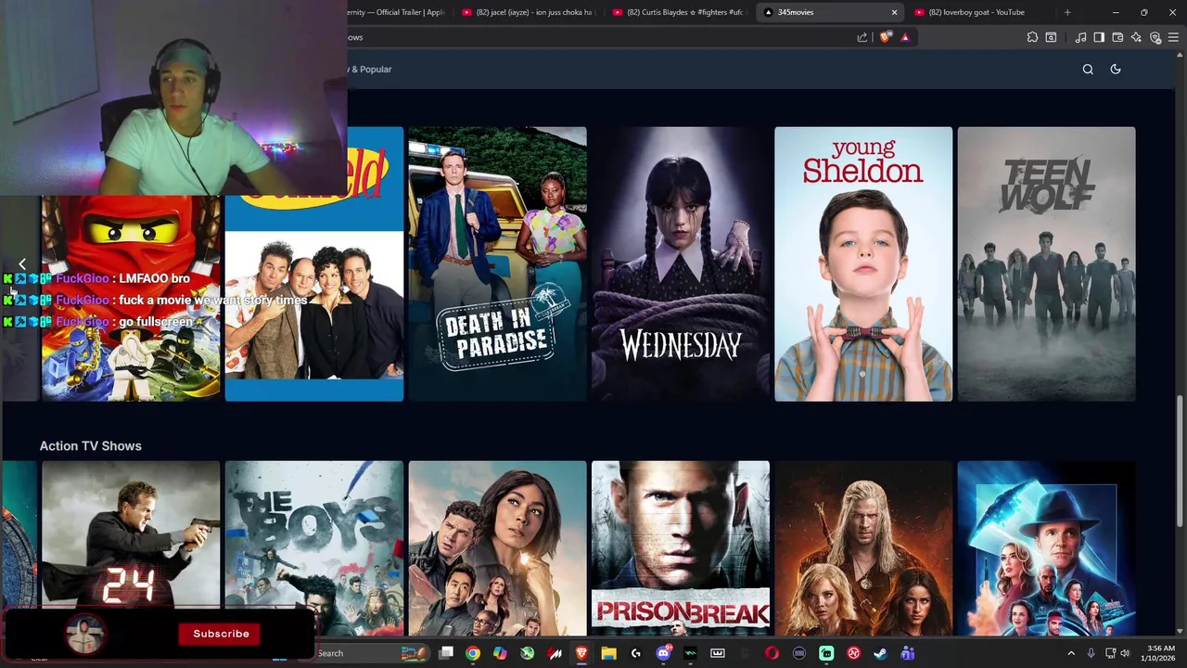
Task: Open Task View from the taskbar
Action: point(446,653)
